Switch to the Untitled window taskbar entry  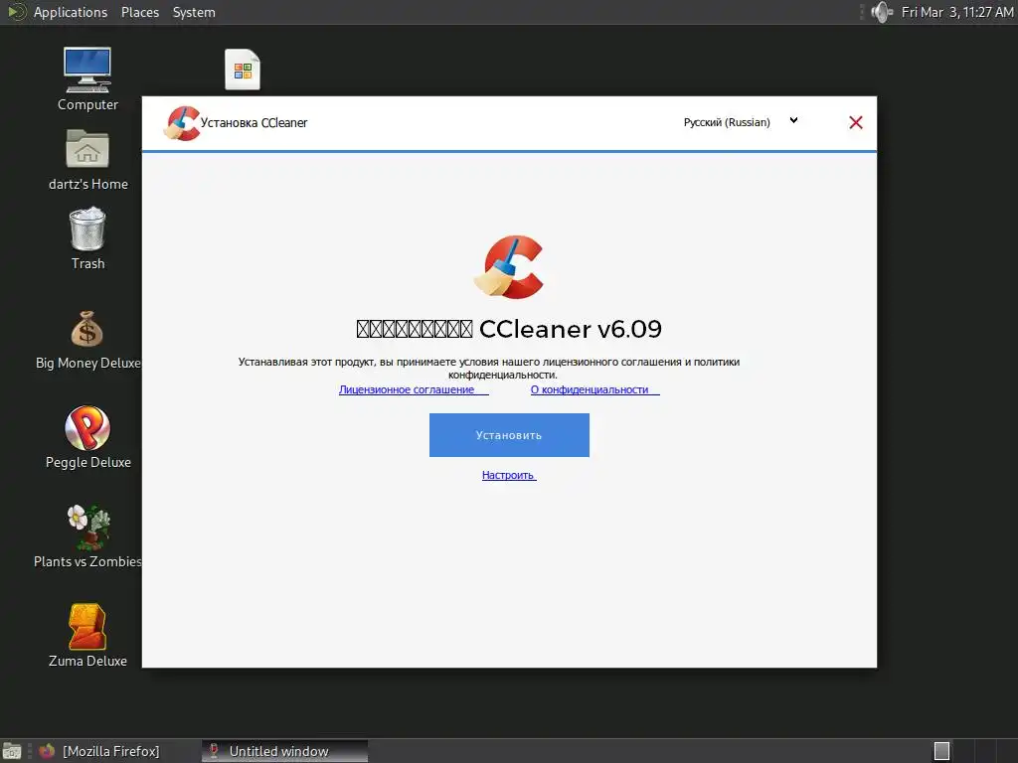point(284,751)
